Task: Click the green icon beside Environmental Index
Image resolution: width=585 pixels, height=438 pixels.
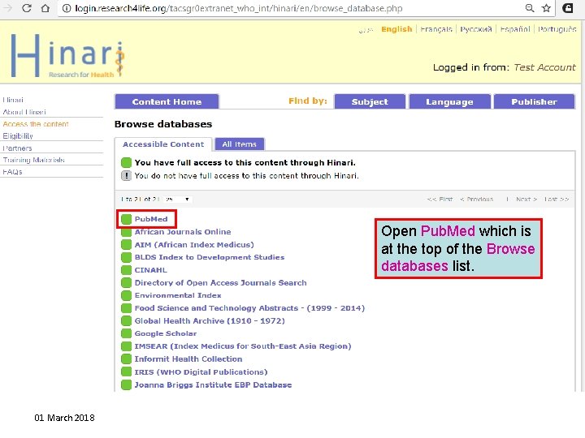Action: [x=127, y=295]
